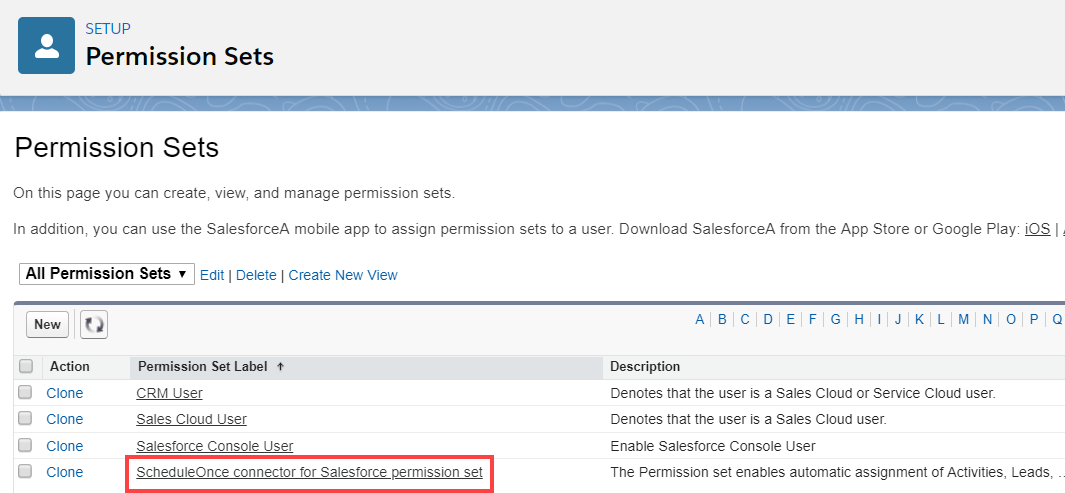
Task: Clone the Salesforce Console User permission set
Action: 65,446
